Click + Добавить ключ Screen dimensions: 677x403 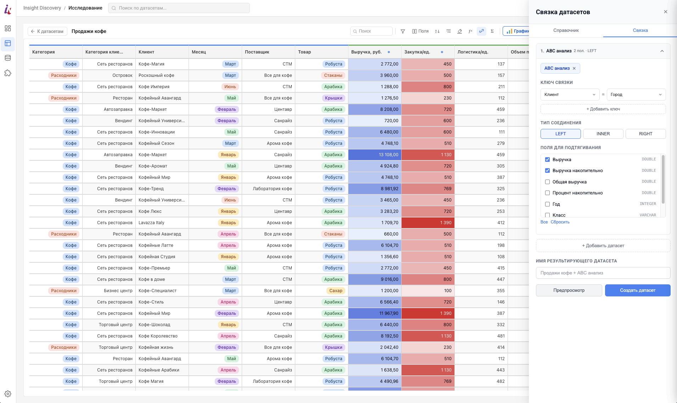click(x=603, y=109)
